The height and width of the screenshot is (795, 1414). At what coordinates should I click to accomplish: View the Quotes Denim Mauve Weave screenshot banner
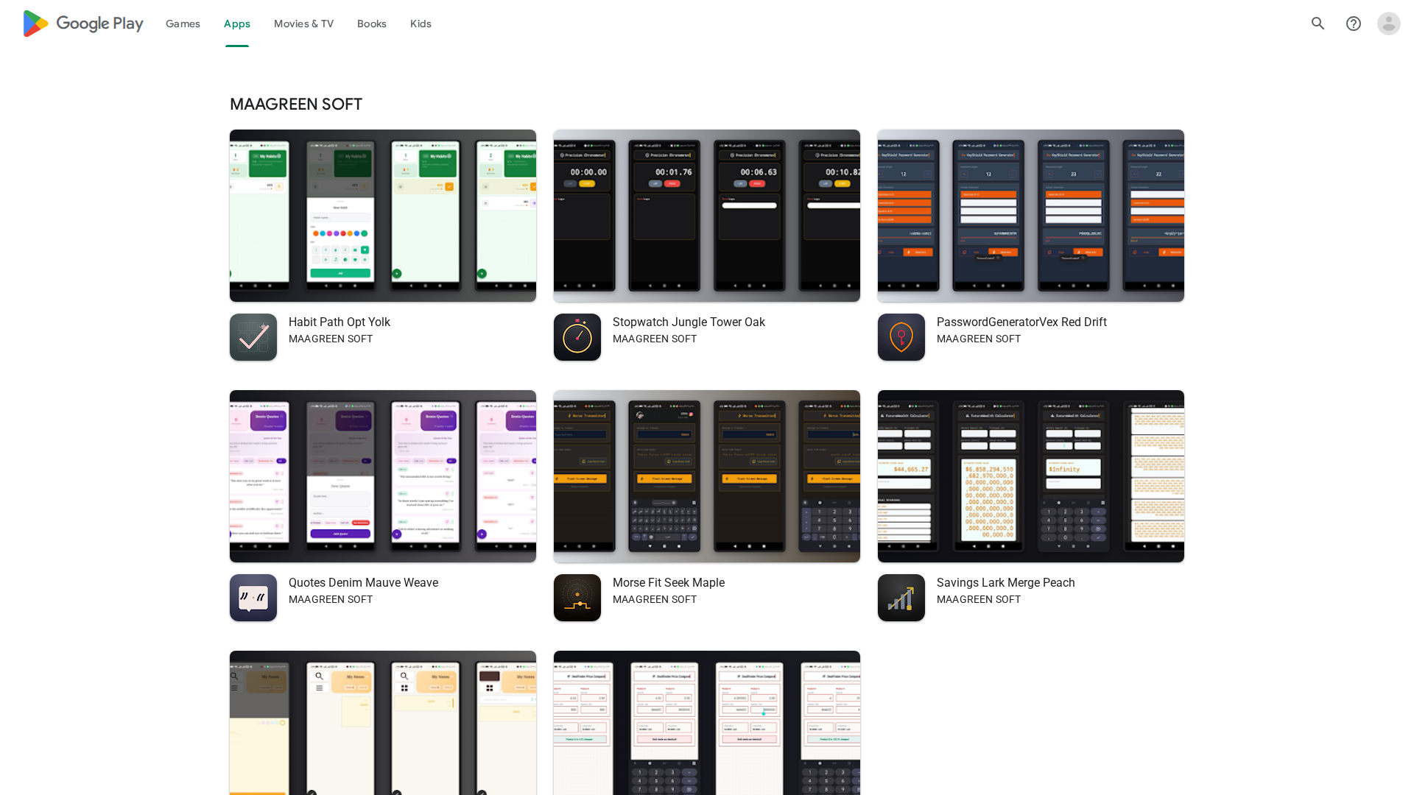point(383,476)
